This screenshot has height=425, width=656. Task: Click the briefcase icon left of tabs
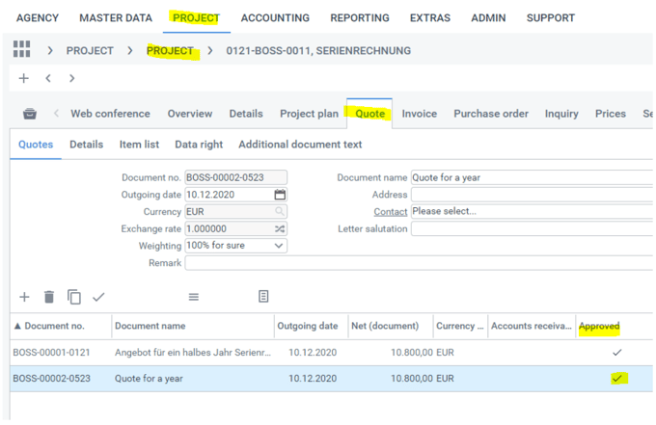coord(30,114)
